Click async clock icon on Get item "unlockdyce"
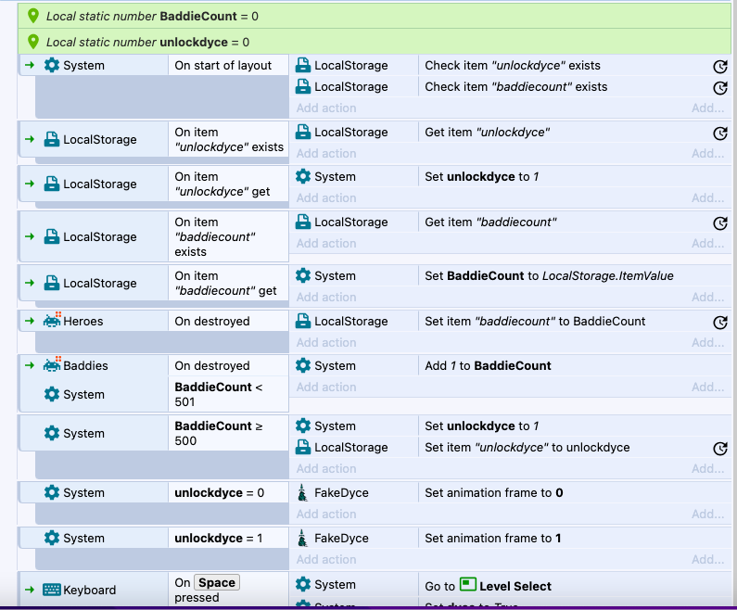The height and width of the screenshot is (610, 737). 720,133
